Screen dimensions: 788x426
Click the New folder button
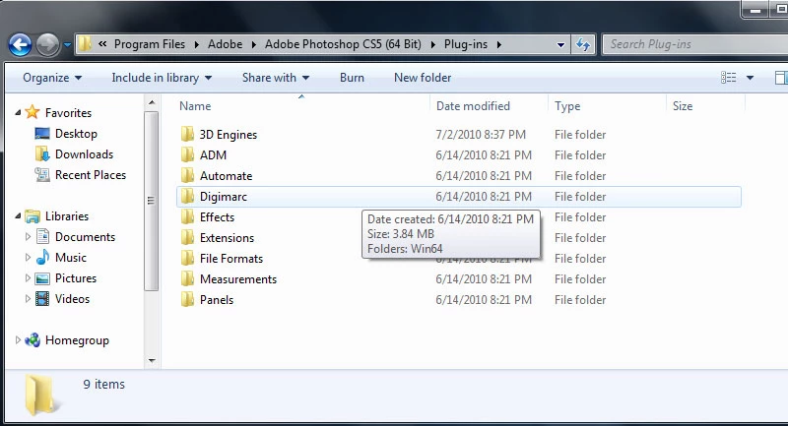423,78
